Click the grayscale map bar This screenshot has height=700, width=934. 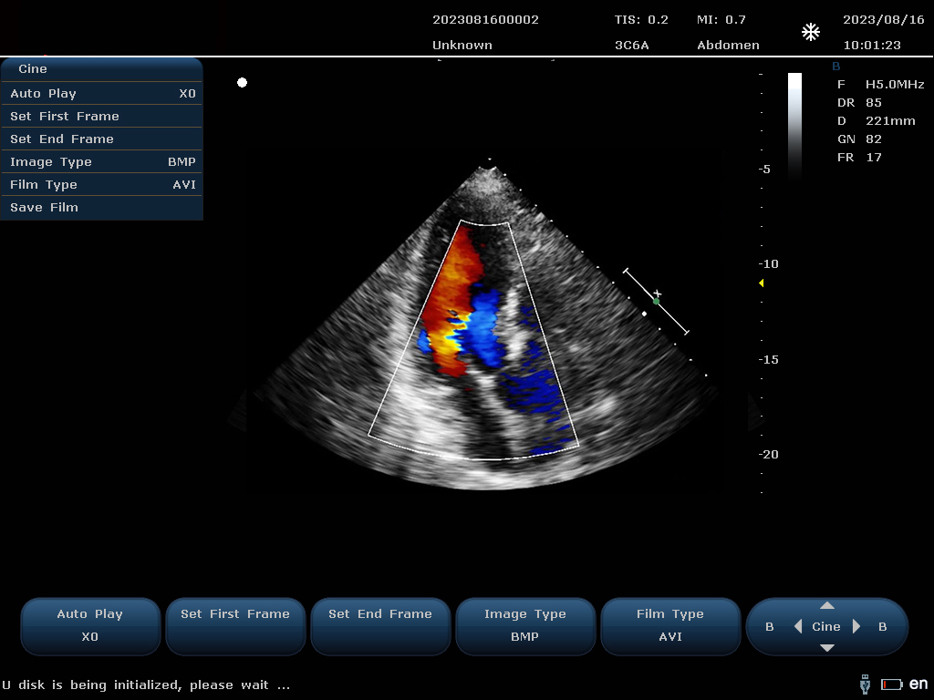click(x=794, y=123)
